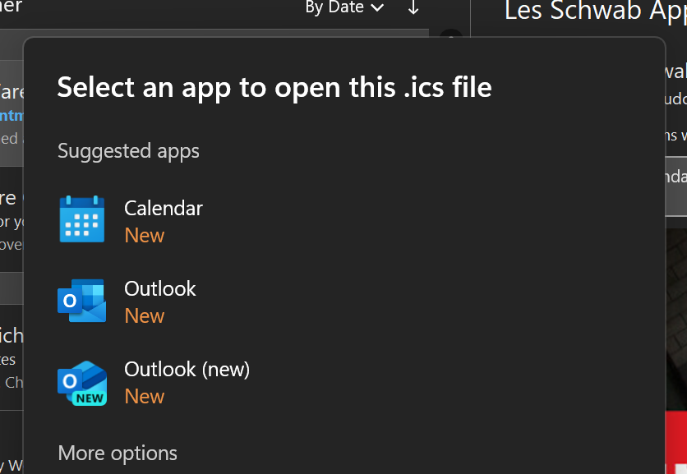This screenshot has width=687, height=474.
Task: Click the blue sender text in message list
Action: pos(10,114)
